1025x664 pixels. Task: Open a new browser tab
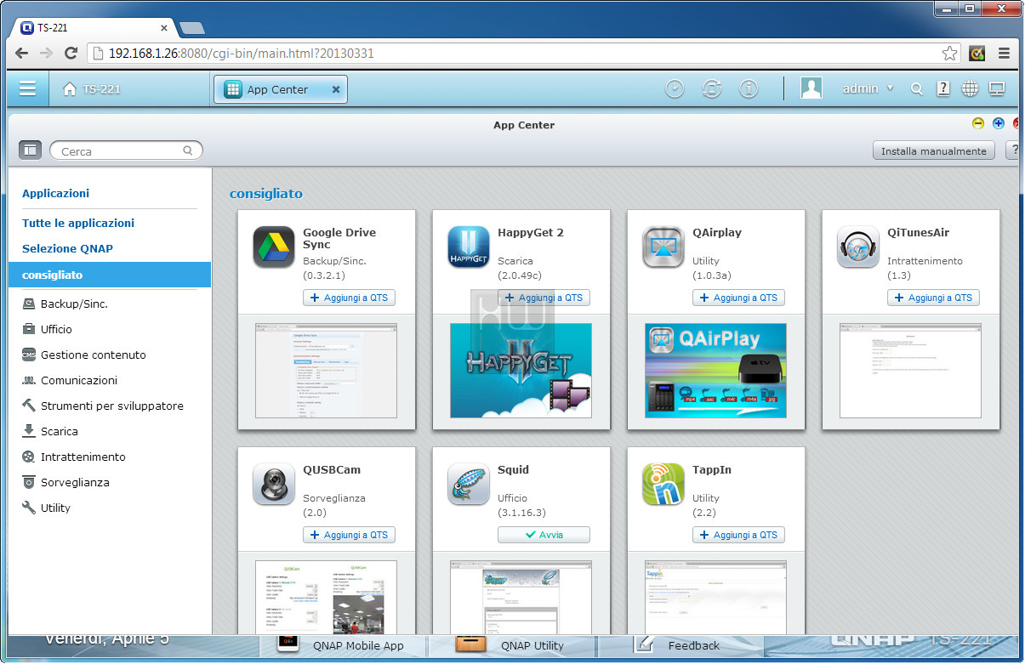click(x=192, y=28)
